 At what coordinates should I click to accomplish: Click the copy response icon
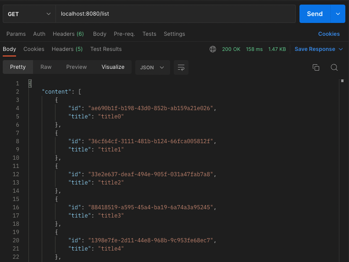(316, 67)
